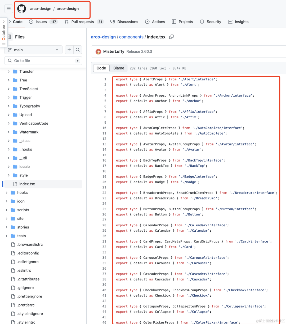This screenshot has width=286, height=324.
Task: Click the Go to file field
Action: point(43,61)
